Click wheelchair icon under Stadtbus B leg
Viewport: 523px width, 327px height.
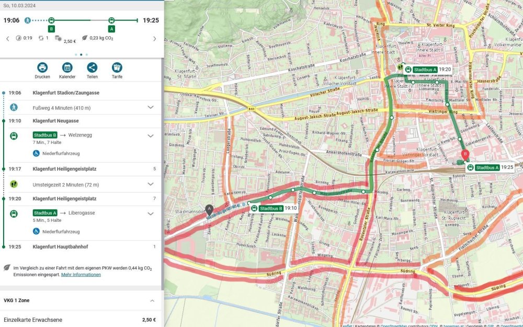click(36, 153)
